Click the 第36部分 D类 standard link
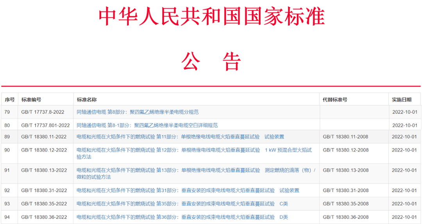 182,217
